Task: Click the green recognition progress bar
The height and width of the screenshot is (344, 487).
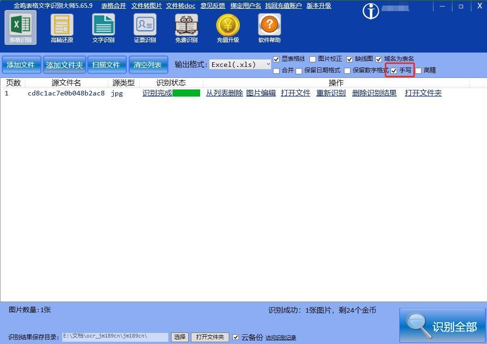Action: 186,93
